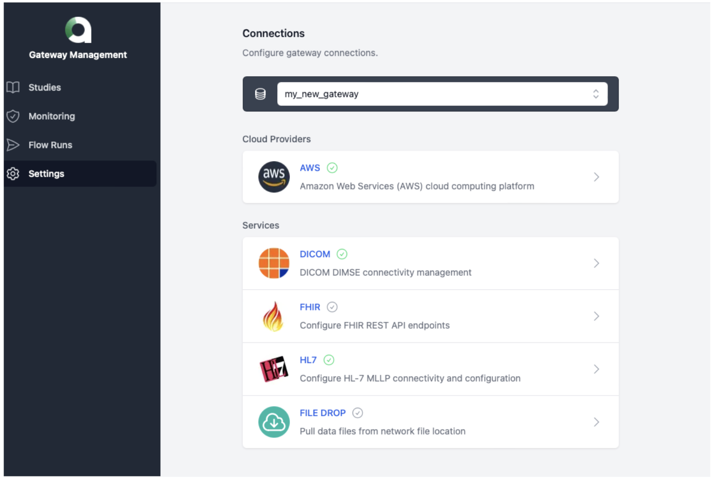The height and width of the screenshot is (482, 715).
Task: Click the Monitoring shield icon
Action: pyautogui.click(x=13, y=116)
